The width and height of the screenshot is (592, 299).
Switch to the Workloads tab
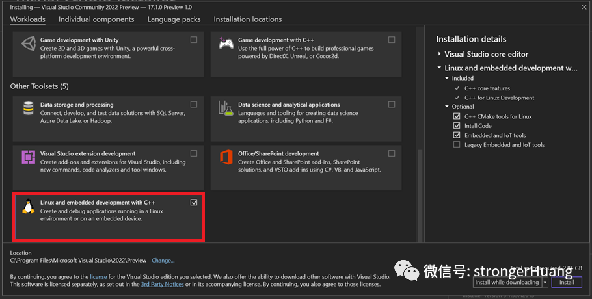(27, 19)
